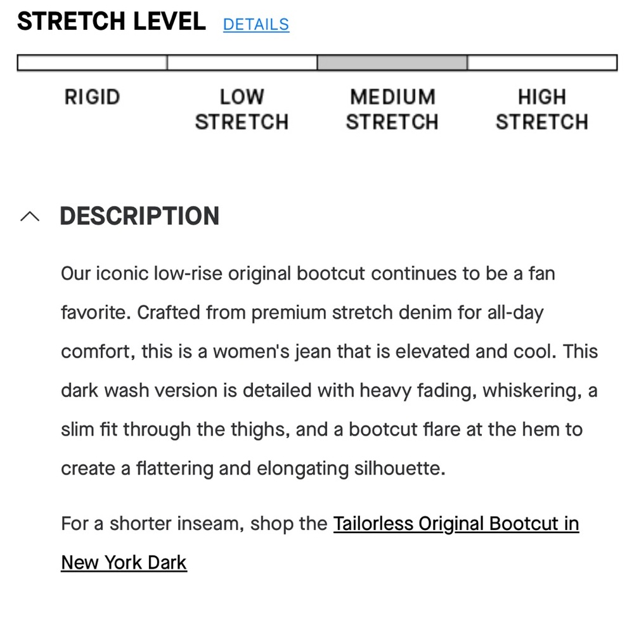Click the Rigid segment of stretch bar
Screen dimensions: 634x634
click(92, 63)
